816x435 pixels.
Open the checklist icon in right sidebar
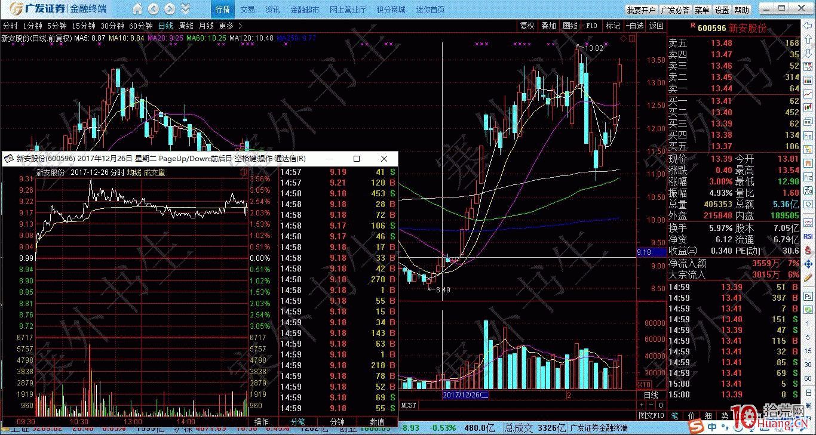coord(808,67)
